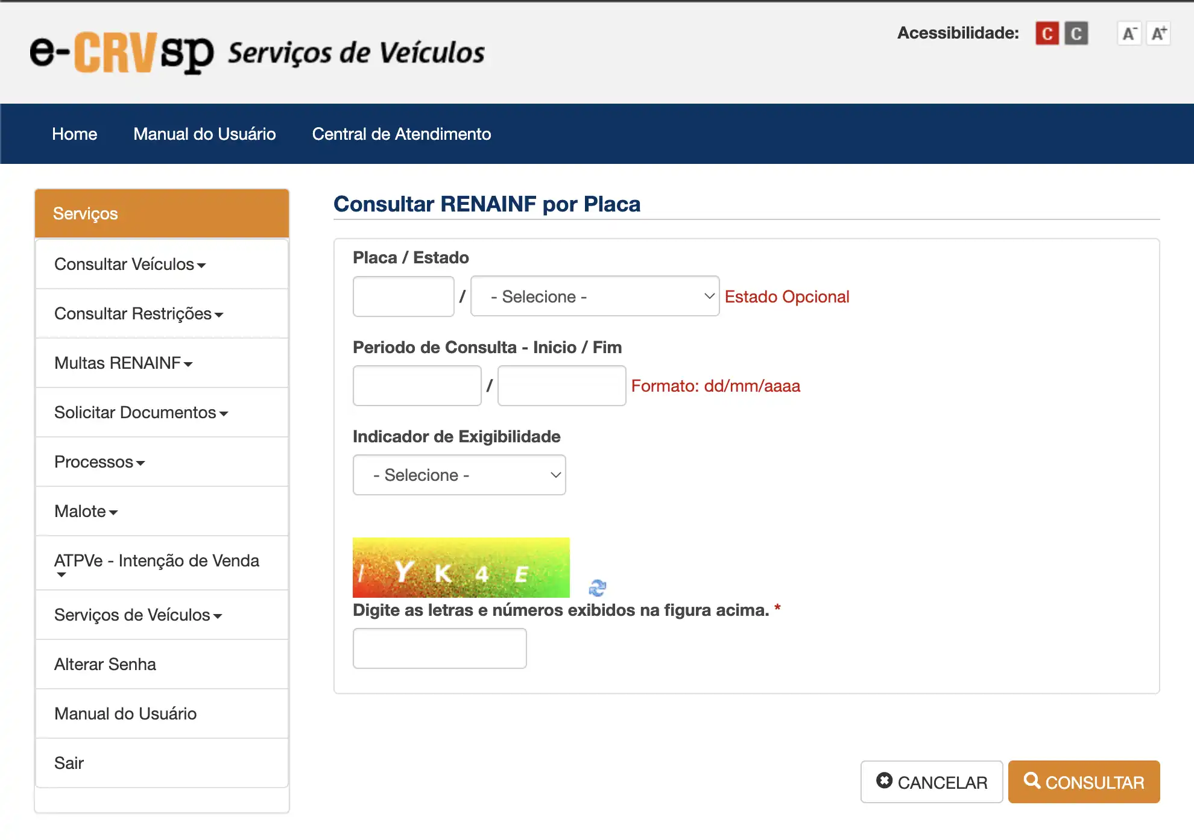The width and height of the screenshot is (1194, 840).
Task: Expand Consultar Veículos sidebar menu
Action: coord(130,265)
